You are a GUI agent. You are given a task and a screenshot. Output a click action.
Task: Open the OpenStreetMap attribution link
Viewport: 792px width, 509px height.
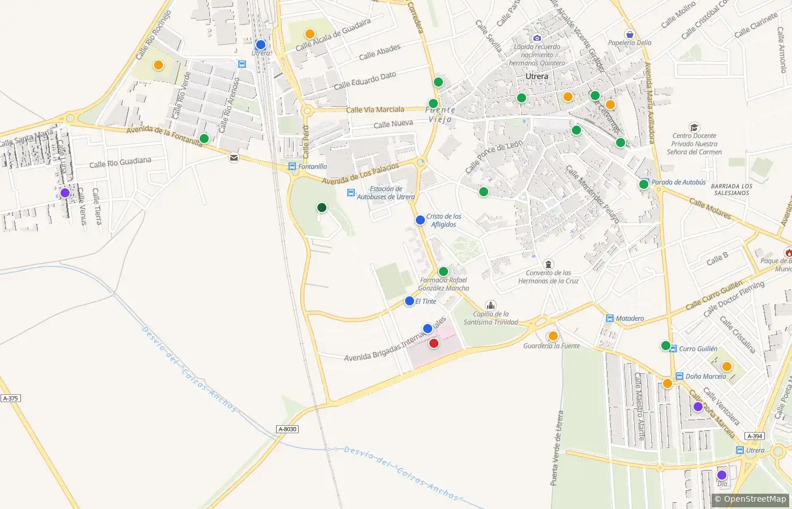750,499
